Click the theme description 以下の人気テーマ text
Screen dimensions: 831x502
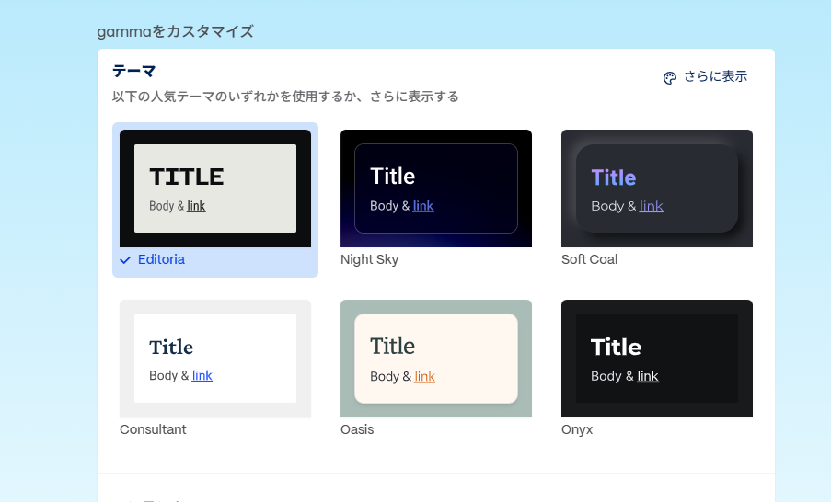285,97
